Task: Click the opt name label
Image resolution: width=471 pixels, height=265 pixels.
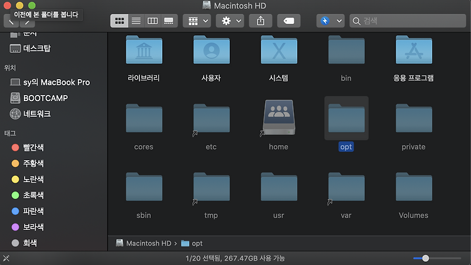Action: (346, 146)
